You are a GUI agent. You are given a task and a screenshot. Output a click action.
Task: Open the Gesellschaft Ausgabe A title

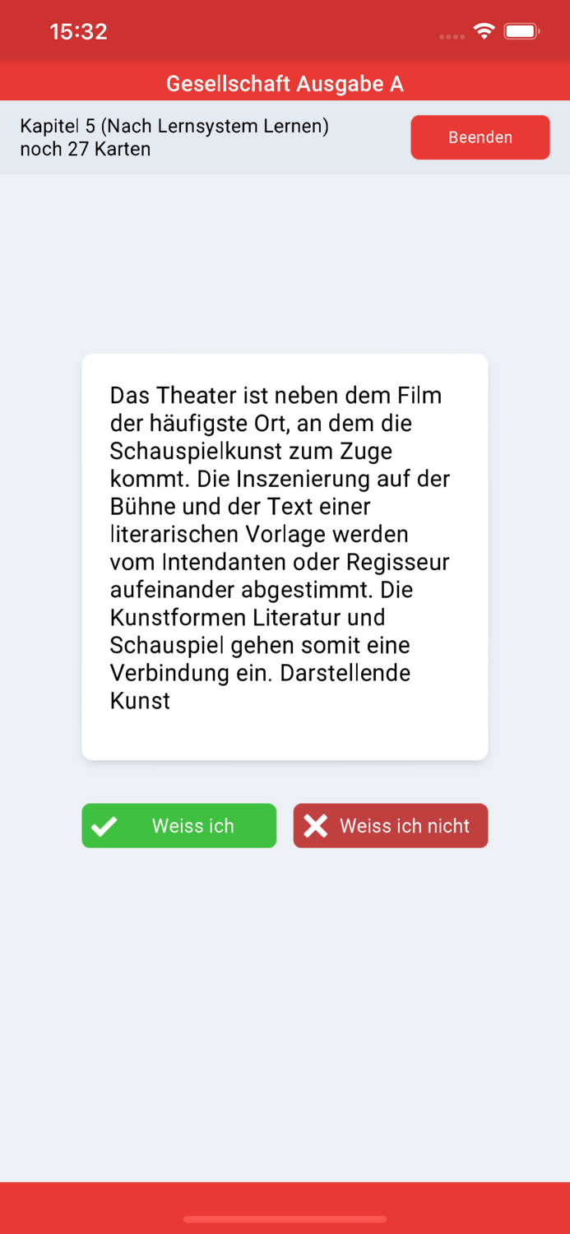tap(285, 83)
